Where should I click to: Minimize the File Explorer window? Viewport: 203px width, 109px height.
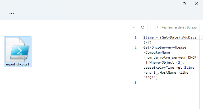point(172,4)
